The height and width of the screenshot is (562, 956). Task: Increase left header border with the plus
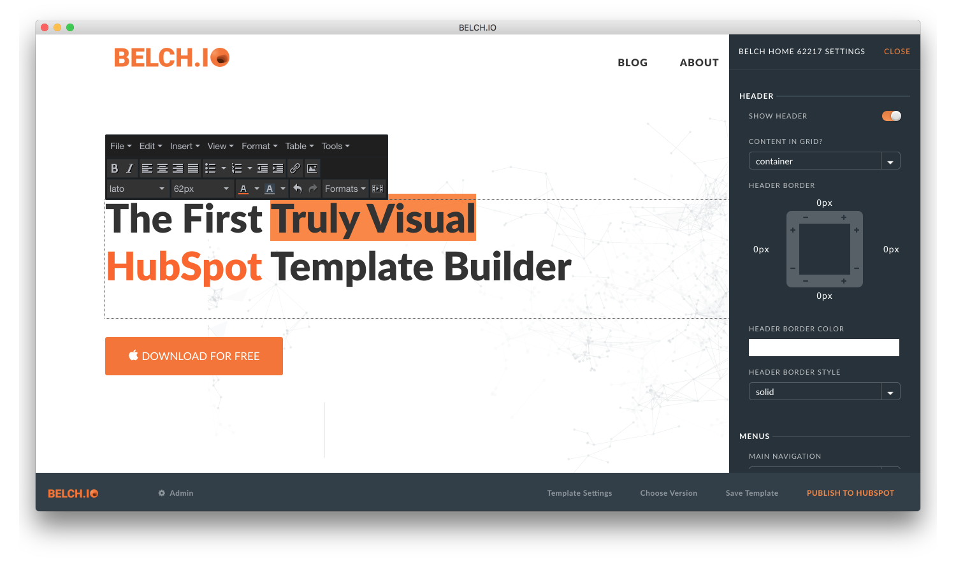tap(793, 230)
